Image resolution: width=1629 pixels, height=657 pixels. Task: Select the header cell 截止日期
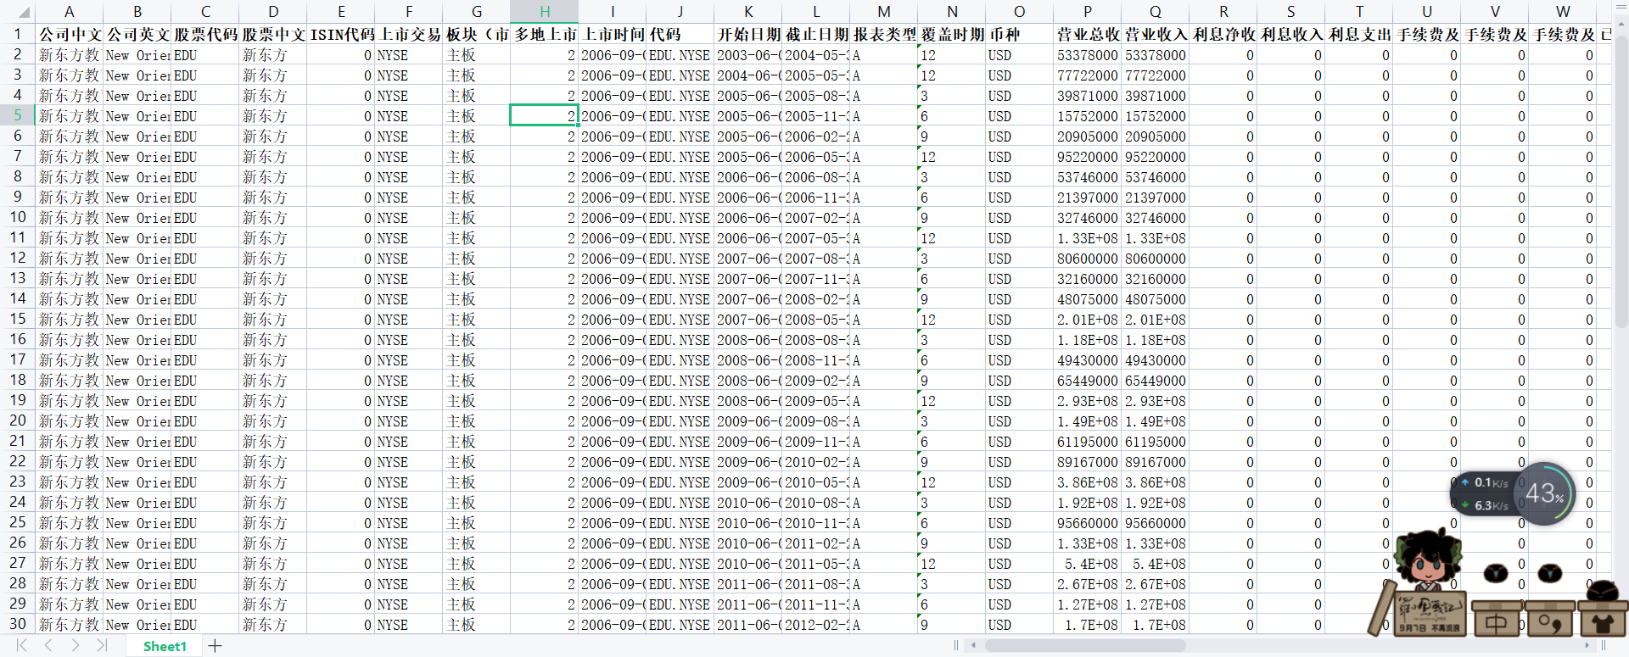coord(816,34)
